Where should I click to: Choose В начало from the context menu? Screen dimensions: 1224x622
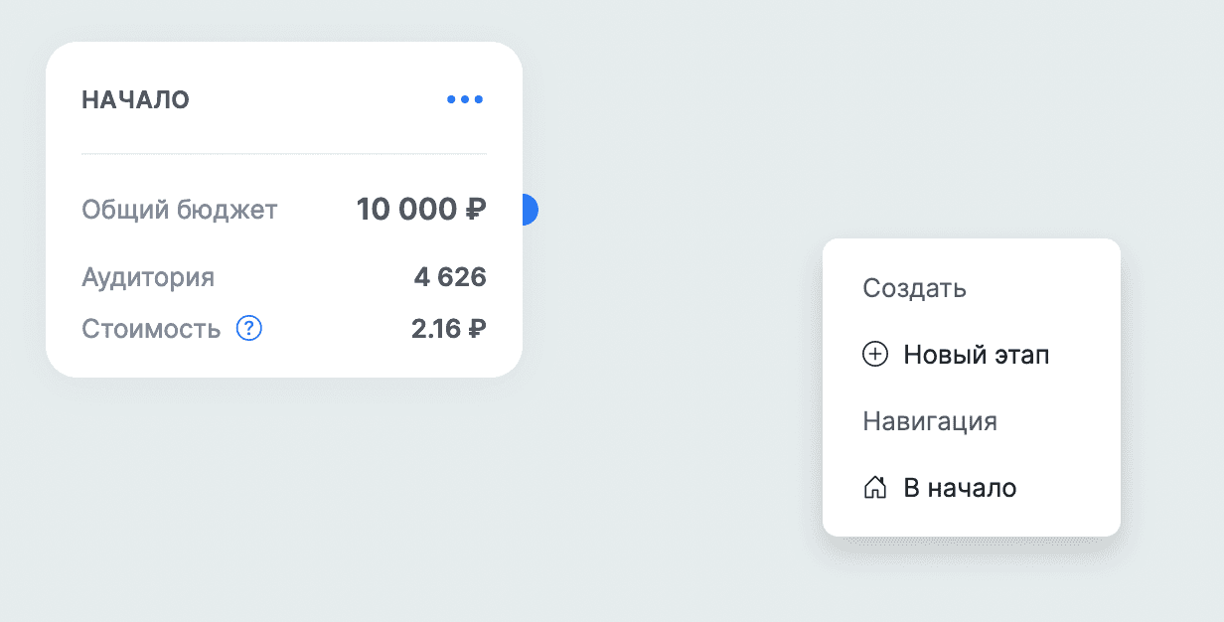[x=960, y=488]
